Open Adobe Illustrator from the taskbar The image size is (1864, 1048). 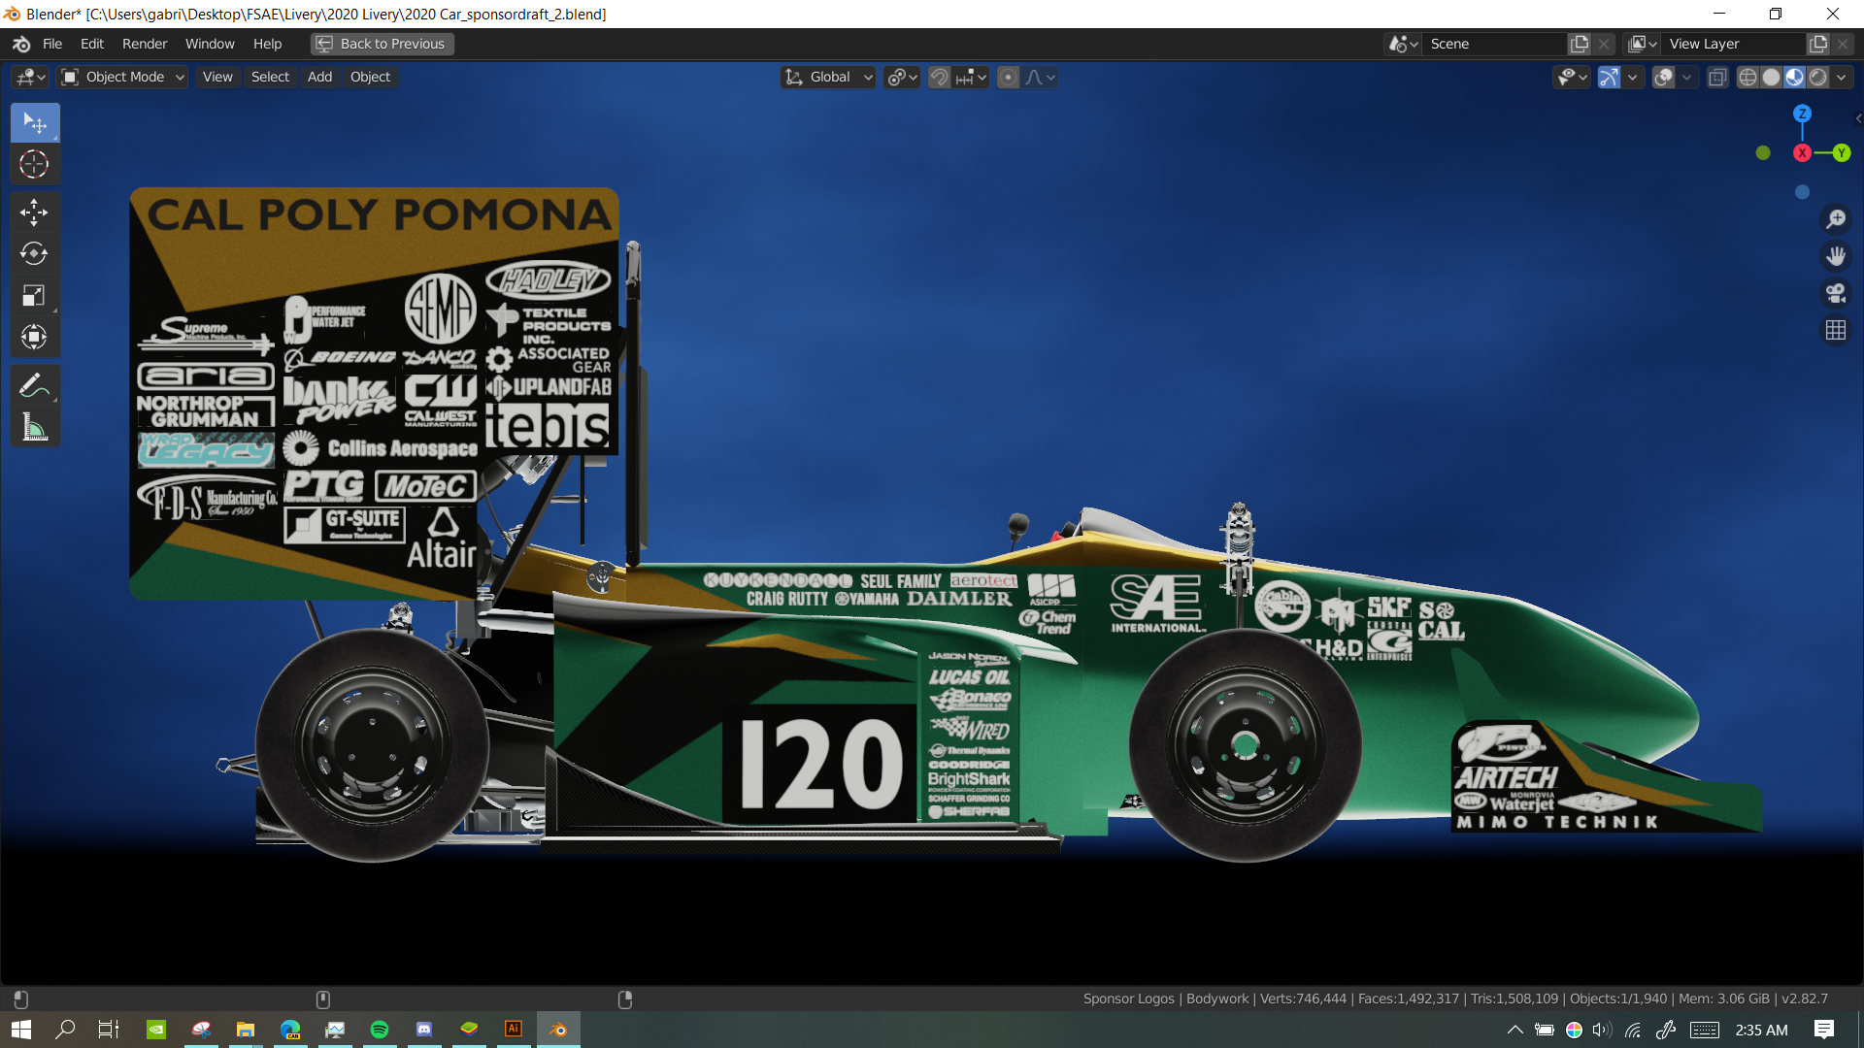514,1030
